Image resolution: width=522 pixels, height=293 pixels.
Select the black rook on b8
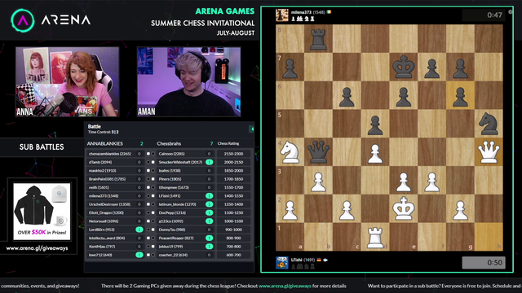318,39
